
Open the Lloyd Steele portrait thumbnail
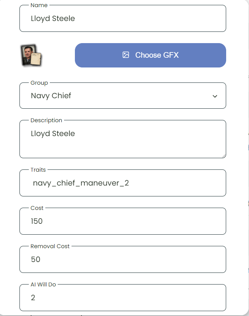click(x=31, y=55)
